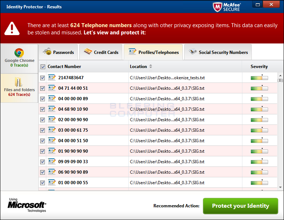The width and height of the screenshot is (284, 220).
Task: Click the McAfee Secure badge
Action: pyautogui.click(x=227, y=7)
